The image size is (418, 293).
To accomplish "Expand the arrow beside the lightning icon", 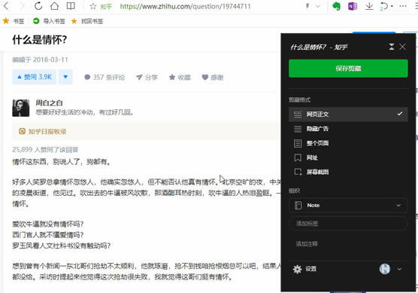I will (318, 6).
